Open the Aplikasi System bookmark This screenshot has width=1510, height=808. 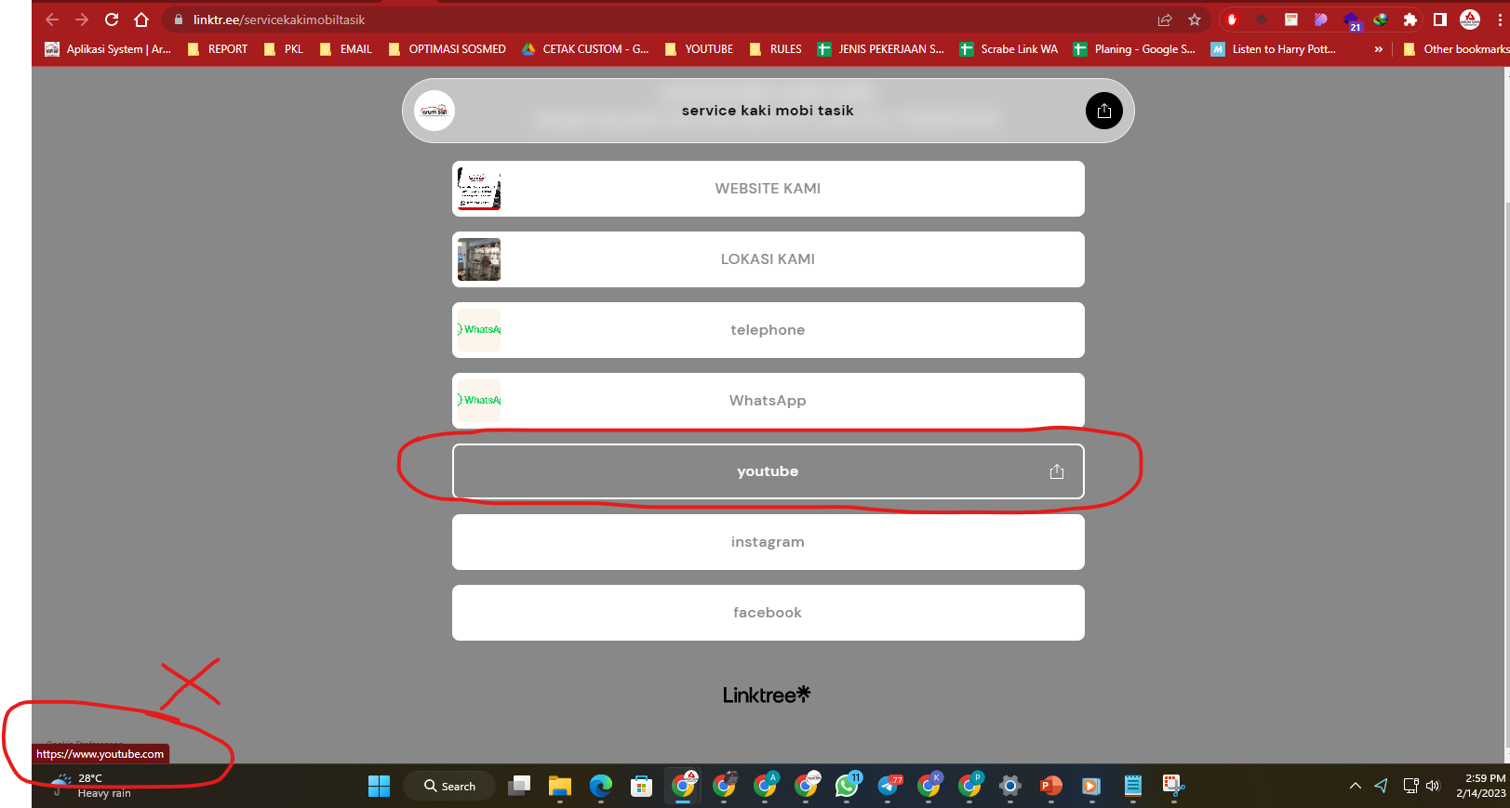(108, 49)
